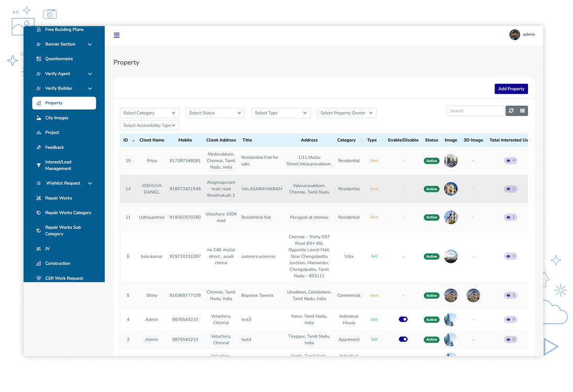
Task: Open JOSHUVA DANIEL's property image thumbnail
Action: (x=451, y=189)
